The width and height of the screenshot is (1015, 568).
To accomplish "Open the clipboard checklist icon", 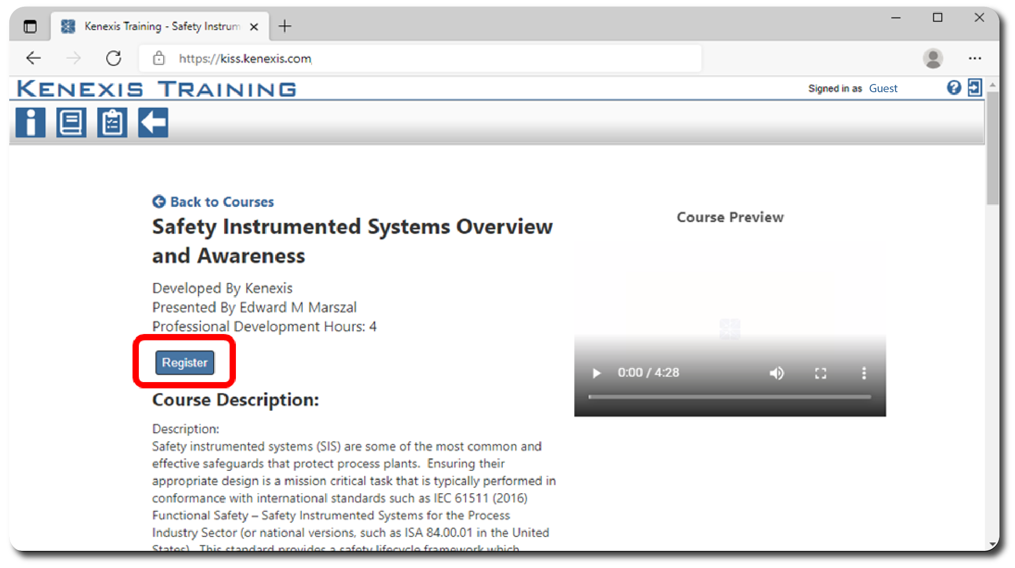I will tap(112, 122).
